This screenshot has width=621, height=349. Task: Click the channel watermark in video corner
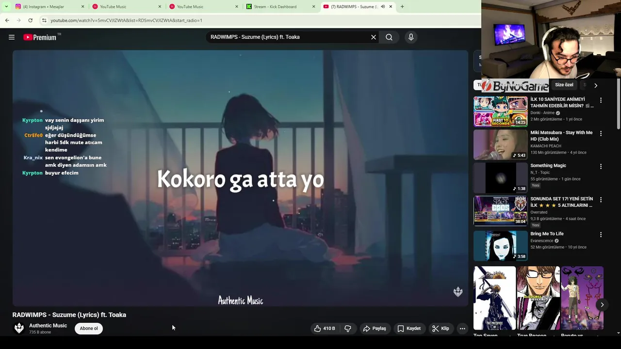coord(458,292)
